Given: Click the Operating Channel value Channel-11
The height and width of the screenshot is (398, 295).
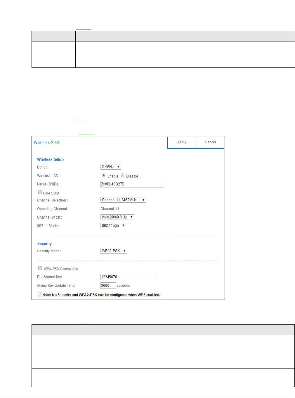Looking at the screenshot, I should [110, 209].
